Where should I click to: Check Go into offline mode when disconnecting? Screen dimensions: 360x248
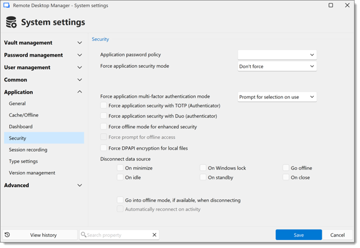click(120, 200)
